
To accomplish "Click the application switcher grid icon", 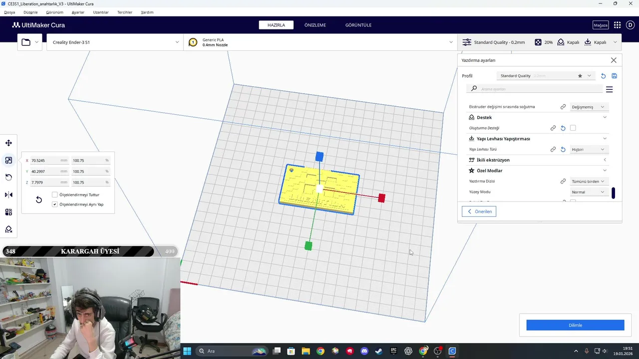I will click(x=617, y=25).
